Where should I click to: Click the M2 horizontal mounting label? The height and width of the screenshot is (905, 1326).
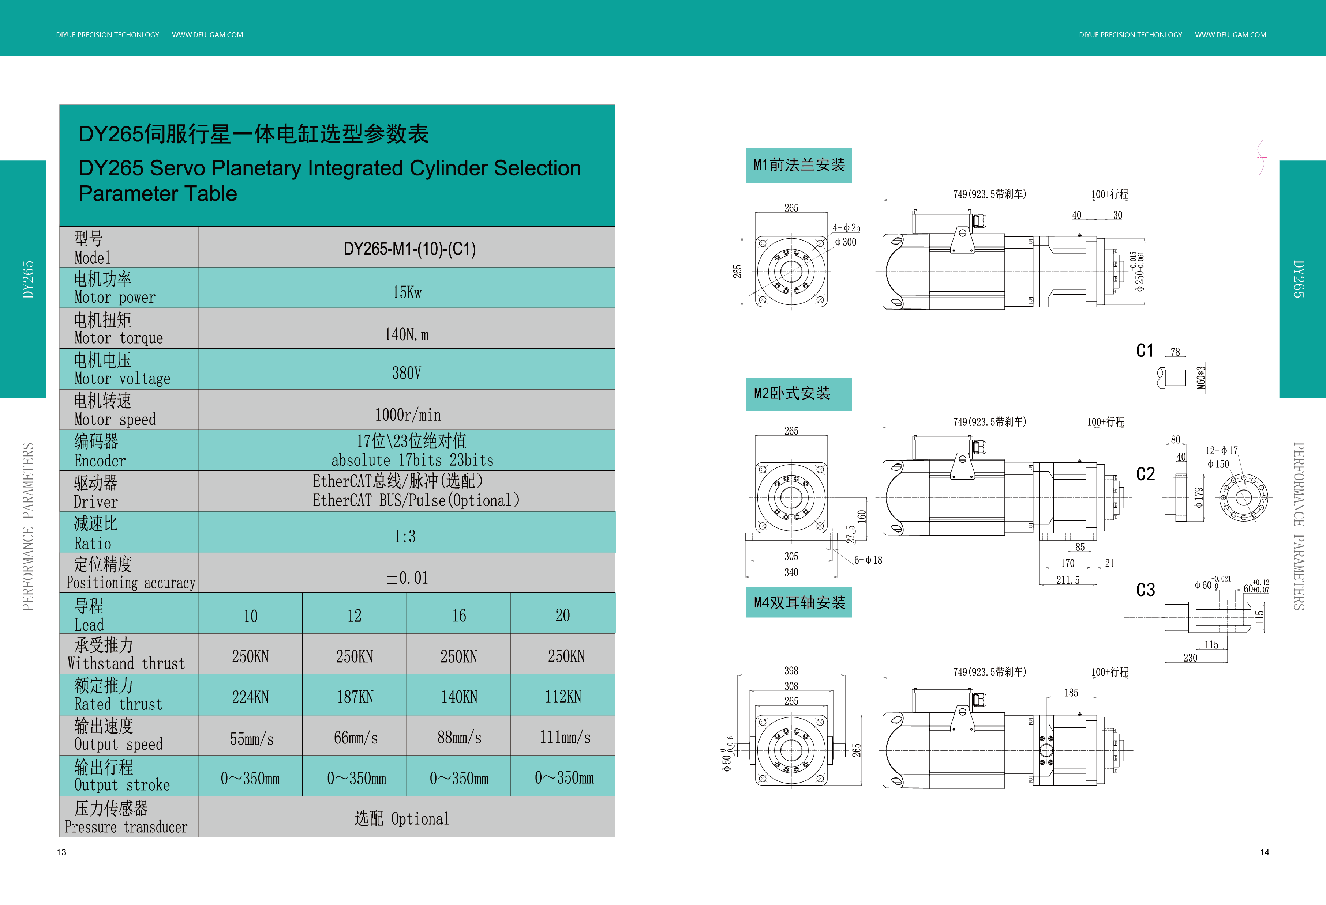click(x=798, y=394)
